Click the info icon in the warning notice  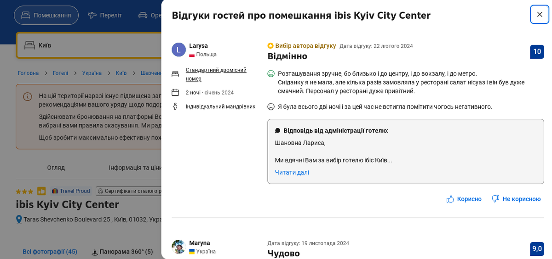point(28,96)
